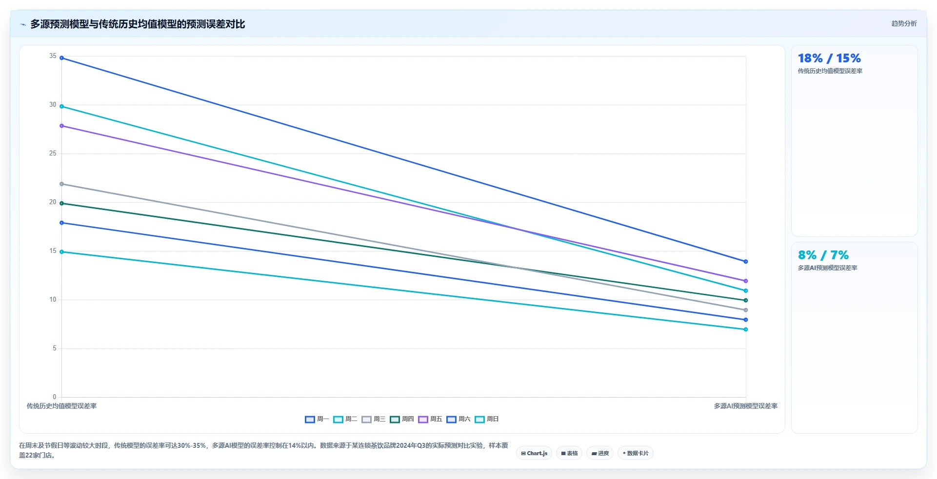Open the 趋势分析 label in the header
This screenshot has height=479, width=937.
point(904,23)
